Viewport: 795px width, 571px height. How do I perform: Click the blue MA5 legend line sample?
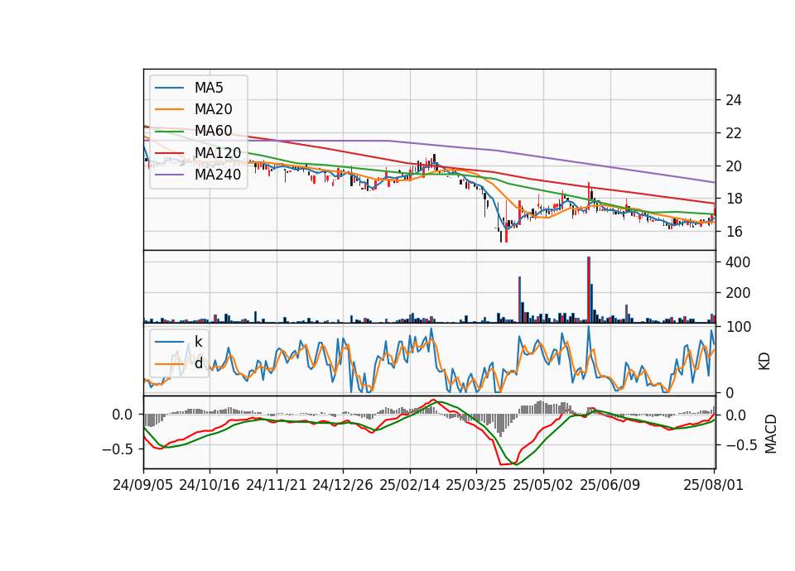pos(169,89)
